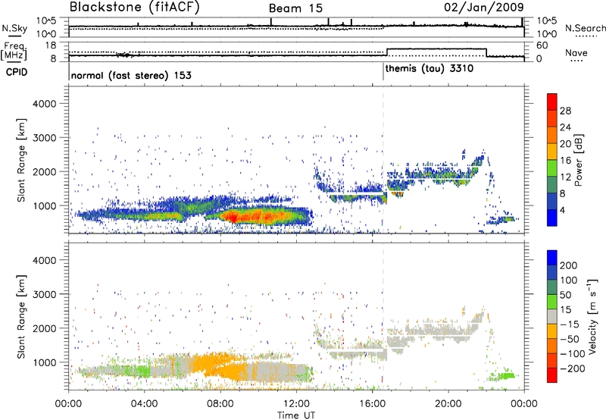The image size is (606, 420).
Task: Click 'themis (tau) 3310' mode label
Action: [430, 69]
